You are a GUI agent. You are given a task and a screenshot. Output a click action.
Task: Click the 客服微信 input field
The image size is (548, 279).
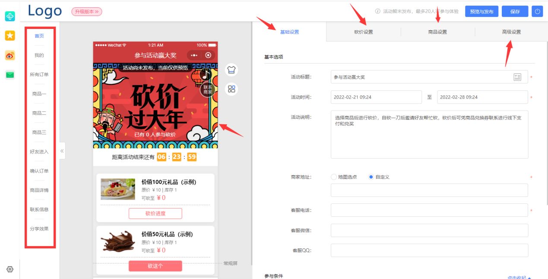coord(429,230)
